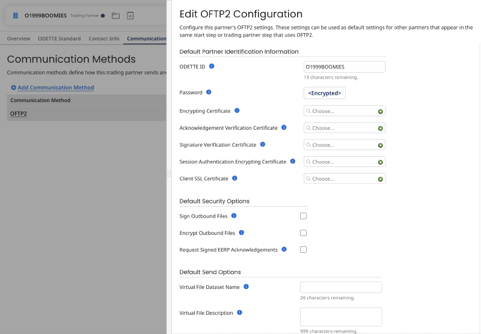481x334 pixels.
Task: Click the Virtual File Dataset Name info icon
Action: point(246,287)
